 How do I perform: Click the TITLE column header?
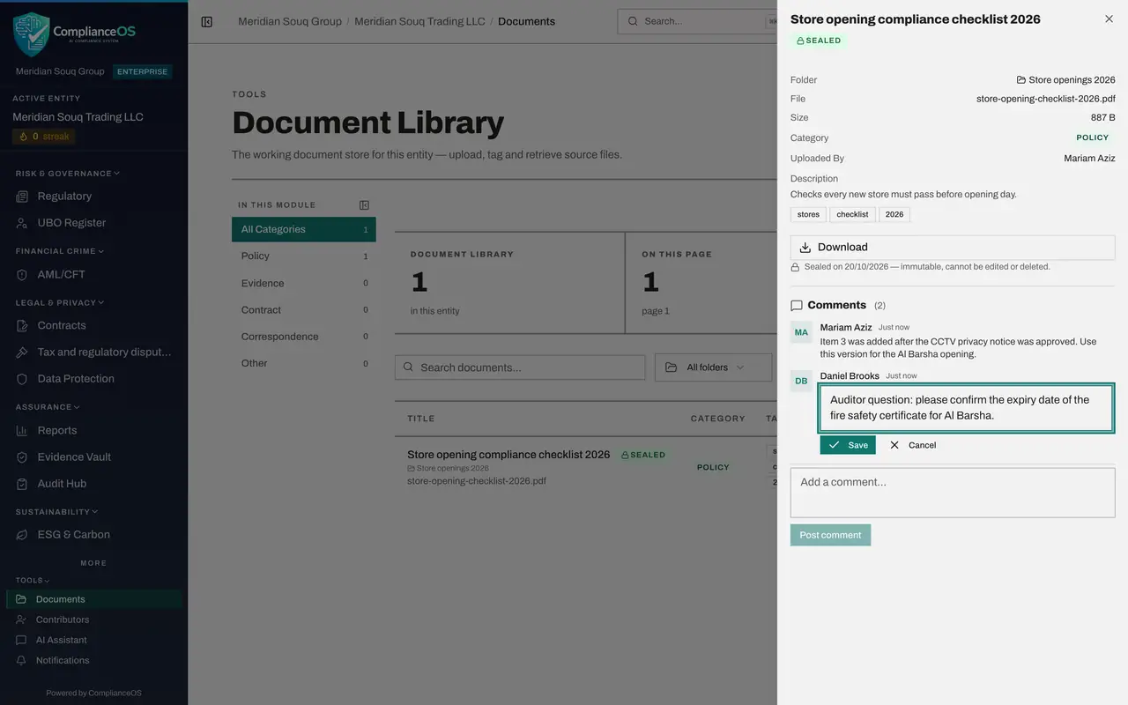421,419
